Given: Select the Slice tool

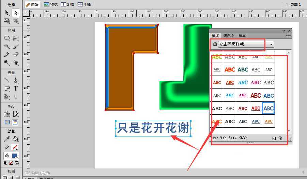Looking at the screenshot, I should click(16, 114).
